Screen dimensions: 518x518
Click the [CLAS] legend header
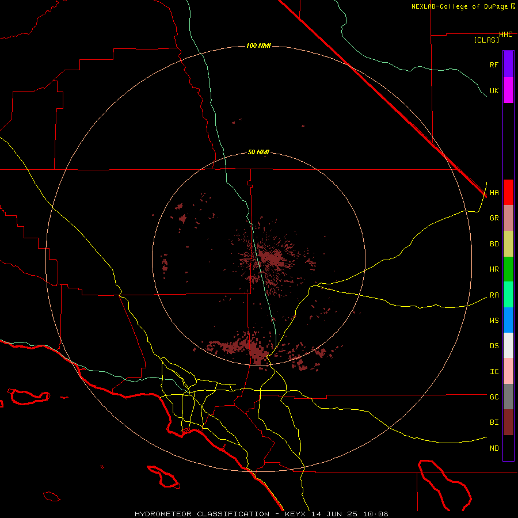[486, 40]
